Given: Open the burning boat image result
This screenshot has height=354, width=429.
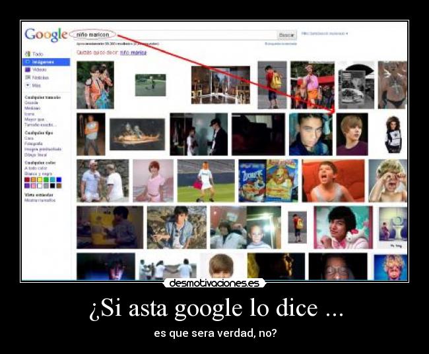Looking at the screenshot, I should [137, 134].
